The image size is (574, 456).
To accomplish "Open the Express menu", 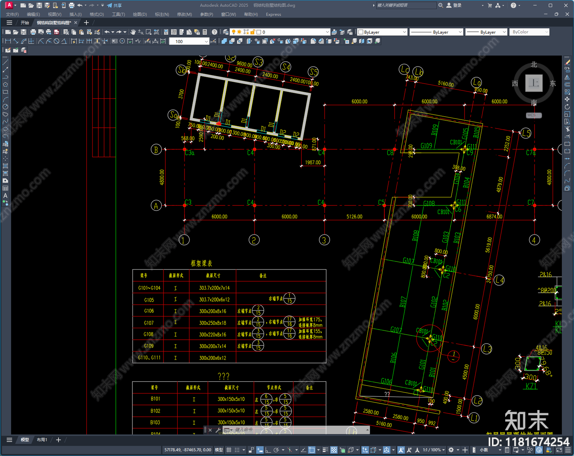I will pos(273,14).
